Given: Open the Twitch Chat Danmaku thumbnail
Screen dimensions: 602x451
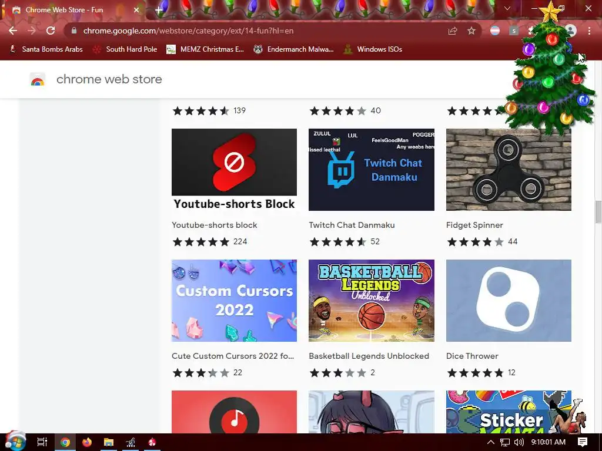Looking at the screenshot, I should pos(372,170).
